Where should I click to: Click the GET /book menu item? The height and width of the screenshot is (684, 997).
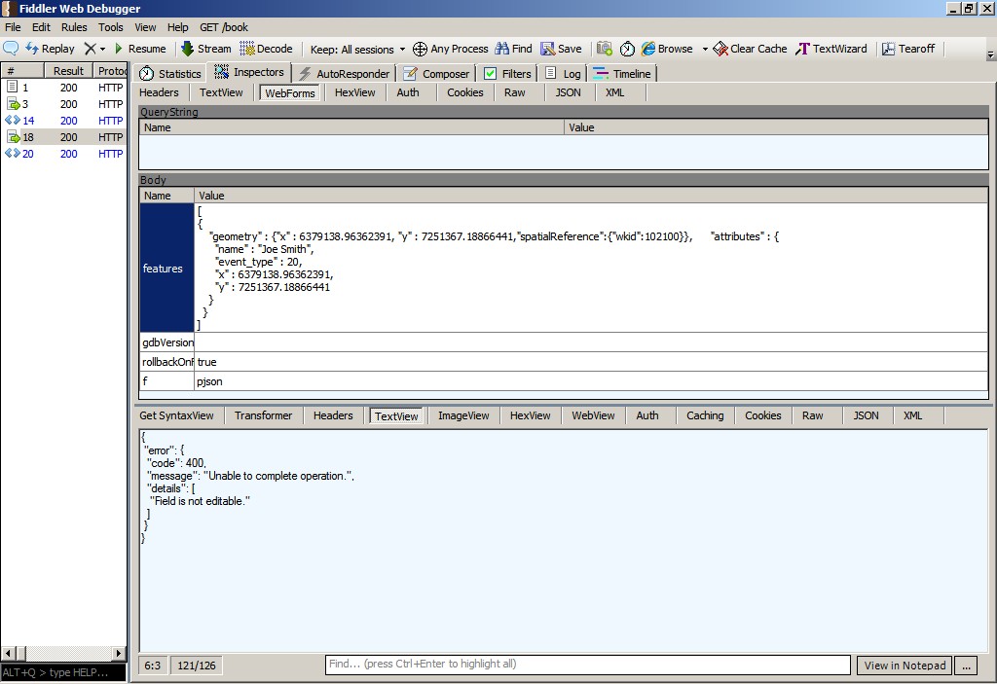pos(224,27)
